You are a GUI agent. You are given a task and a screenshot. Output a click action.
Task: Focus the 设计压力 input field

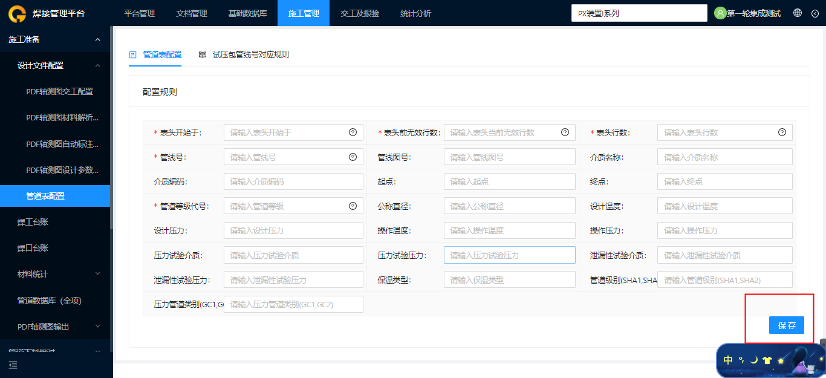[293, 230]
